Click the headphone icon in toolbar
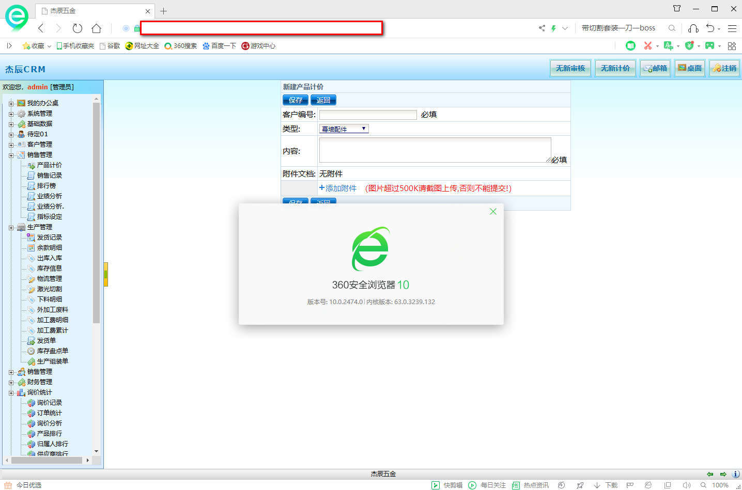Image resolution: width=742 pixels, height=490 pixels. tap(693, 28)
